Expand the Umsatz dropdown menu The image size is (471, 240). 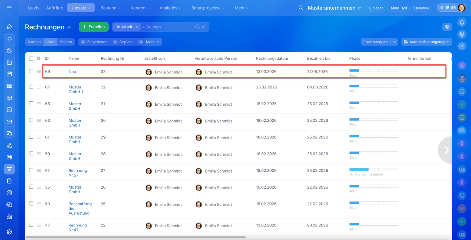pyautogui.click(x=81, y=8)
